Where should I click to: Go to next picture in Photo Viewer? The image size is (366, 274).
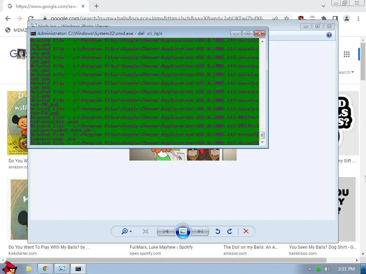coord(200,231)
